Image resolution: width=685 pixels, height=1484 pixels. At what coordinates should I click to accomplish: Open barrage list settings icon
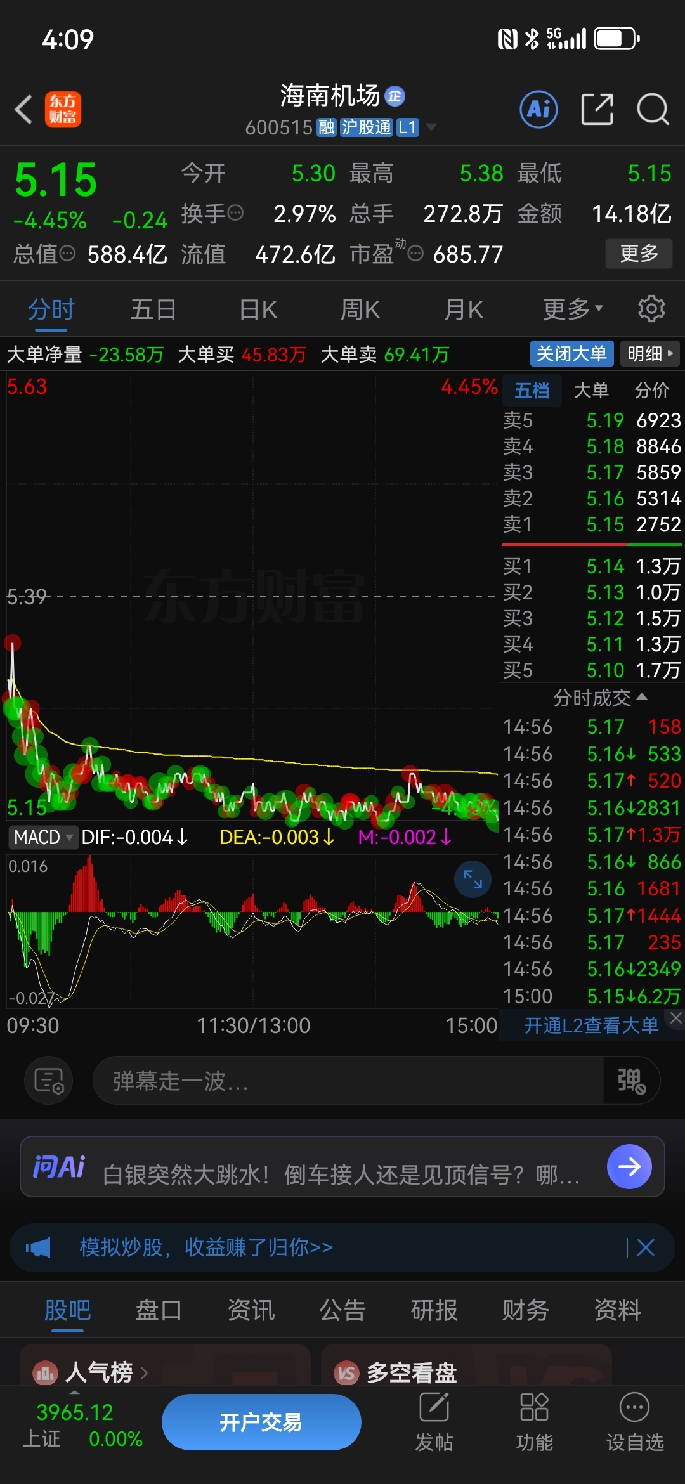tap(49, 1081)
